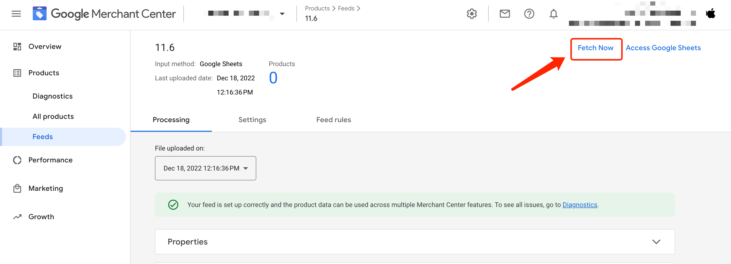This screenshot has width=731, height=264.
Task: Open Merchant Center settings gear
Action: (472, 14)
